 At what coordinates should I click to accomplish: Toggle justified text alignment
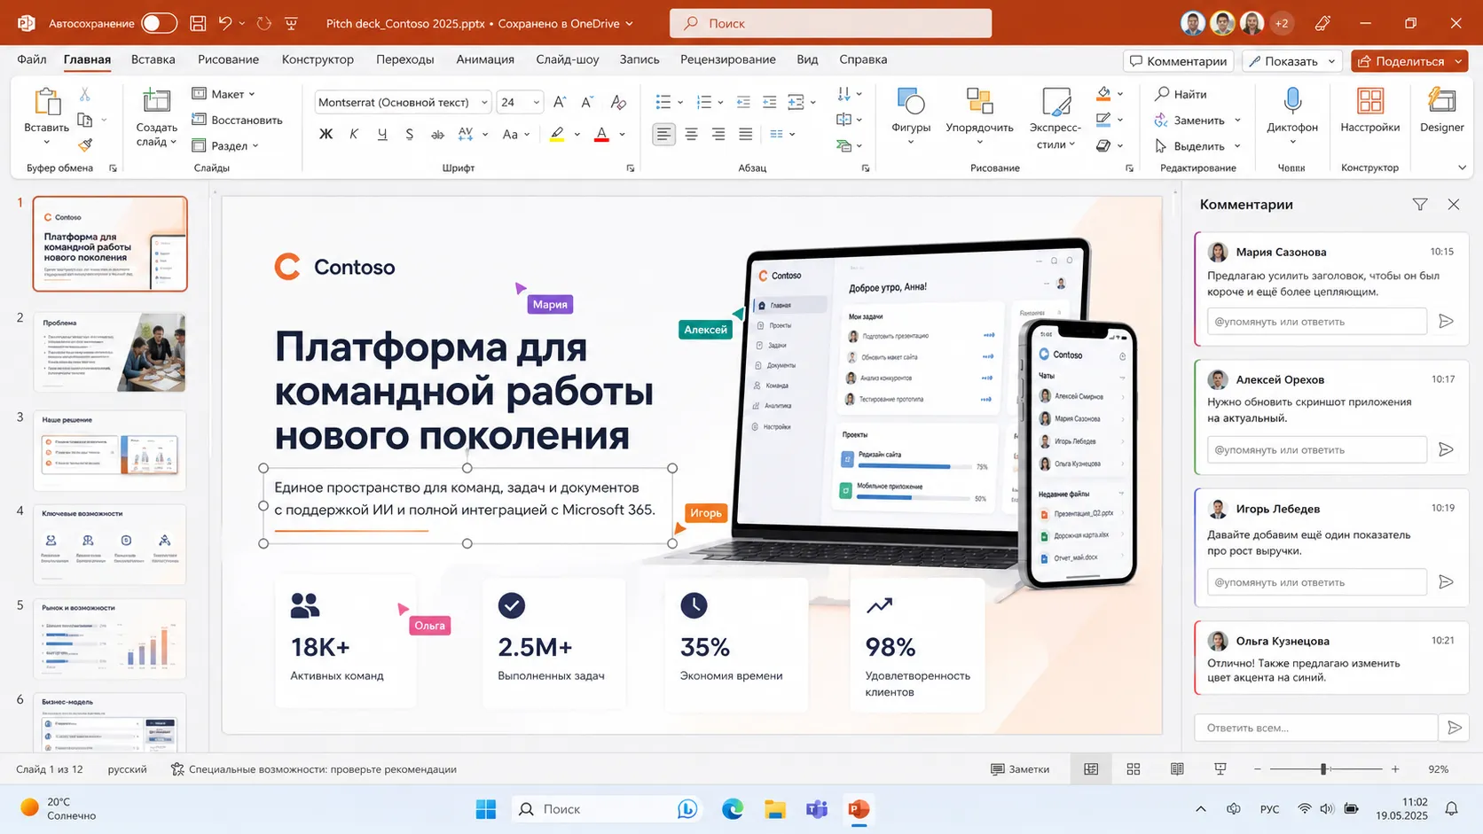746,134
